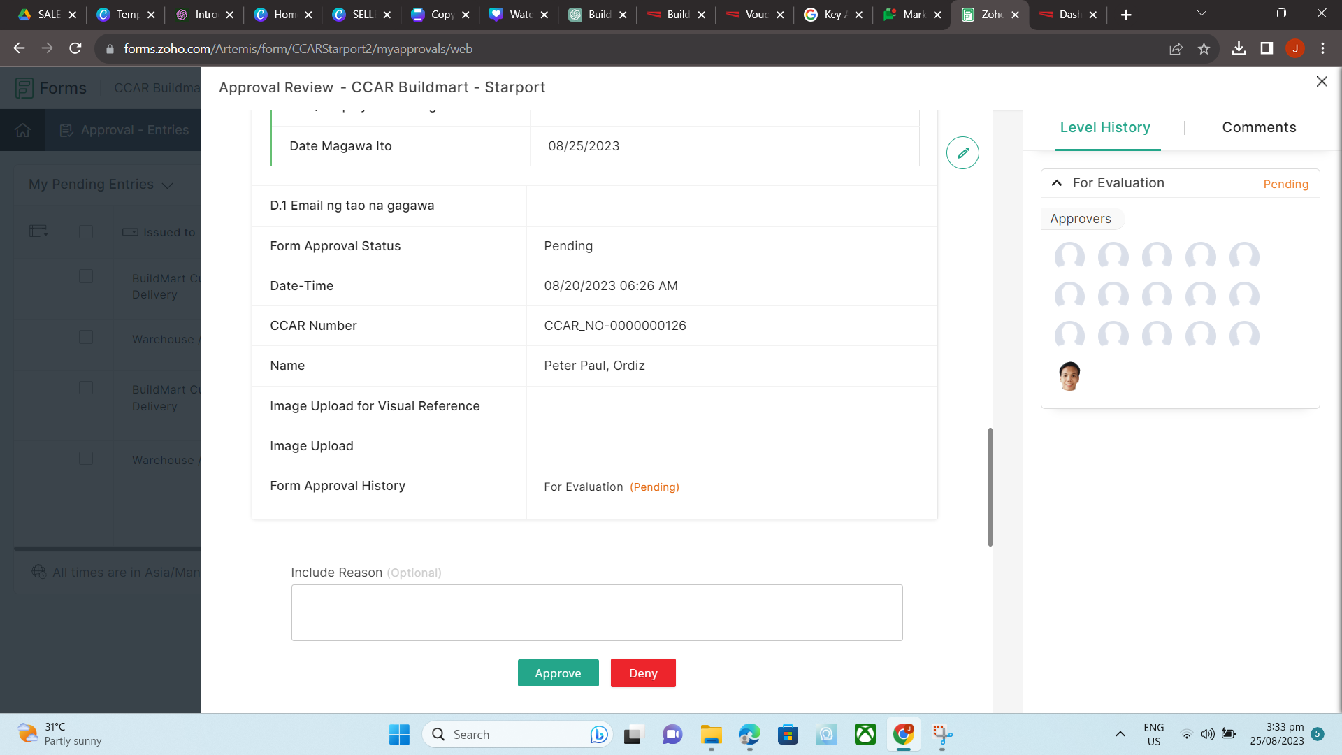This screenshot has height=755, width=1342.
Task: Bookmark page with the star icon
Action: click(x=1204, y=49)
